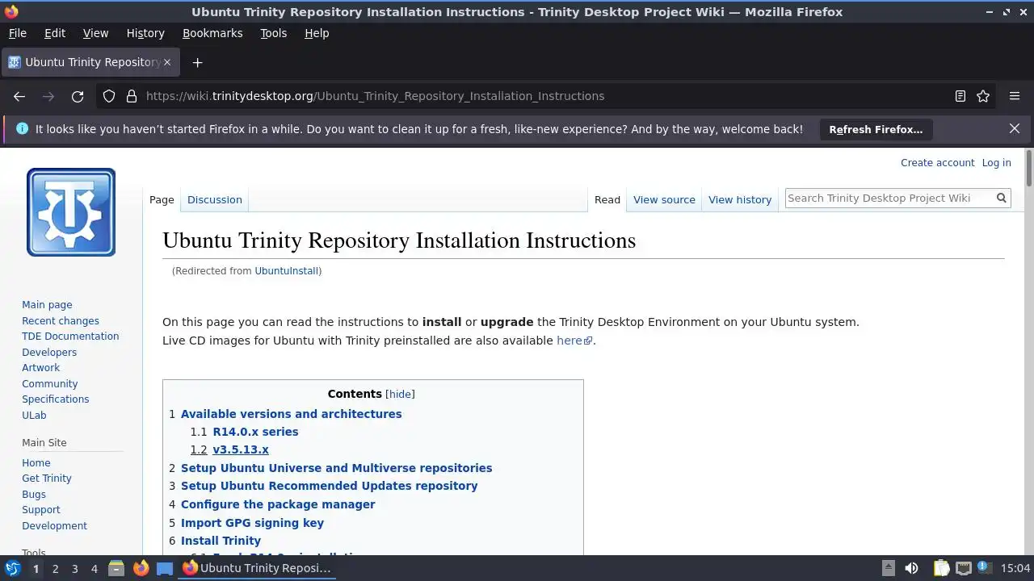1034x581 pixels.
Task: Click the Trinity Desktop gear logo
Action: (71, 212)
